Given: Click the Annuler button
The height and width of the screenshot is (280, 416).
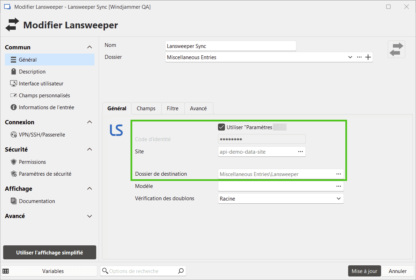Looking at the screenshot, I should click(x=397, y=271).
